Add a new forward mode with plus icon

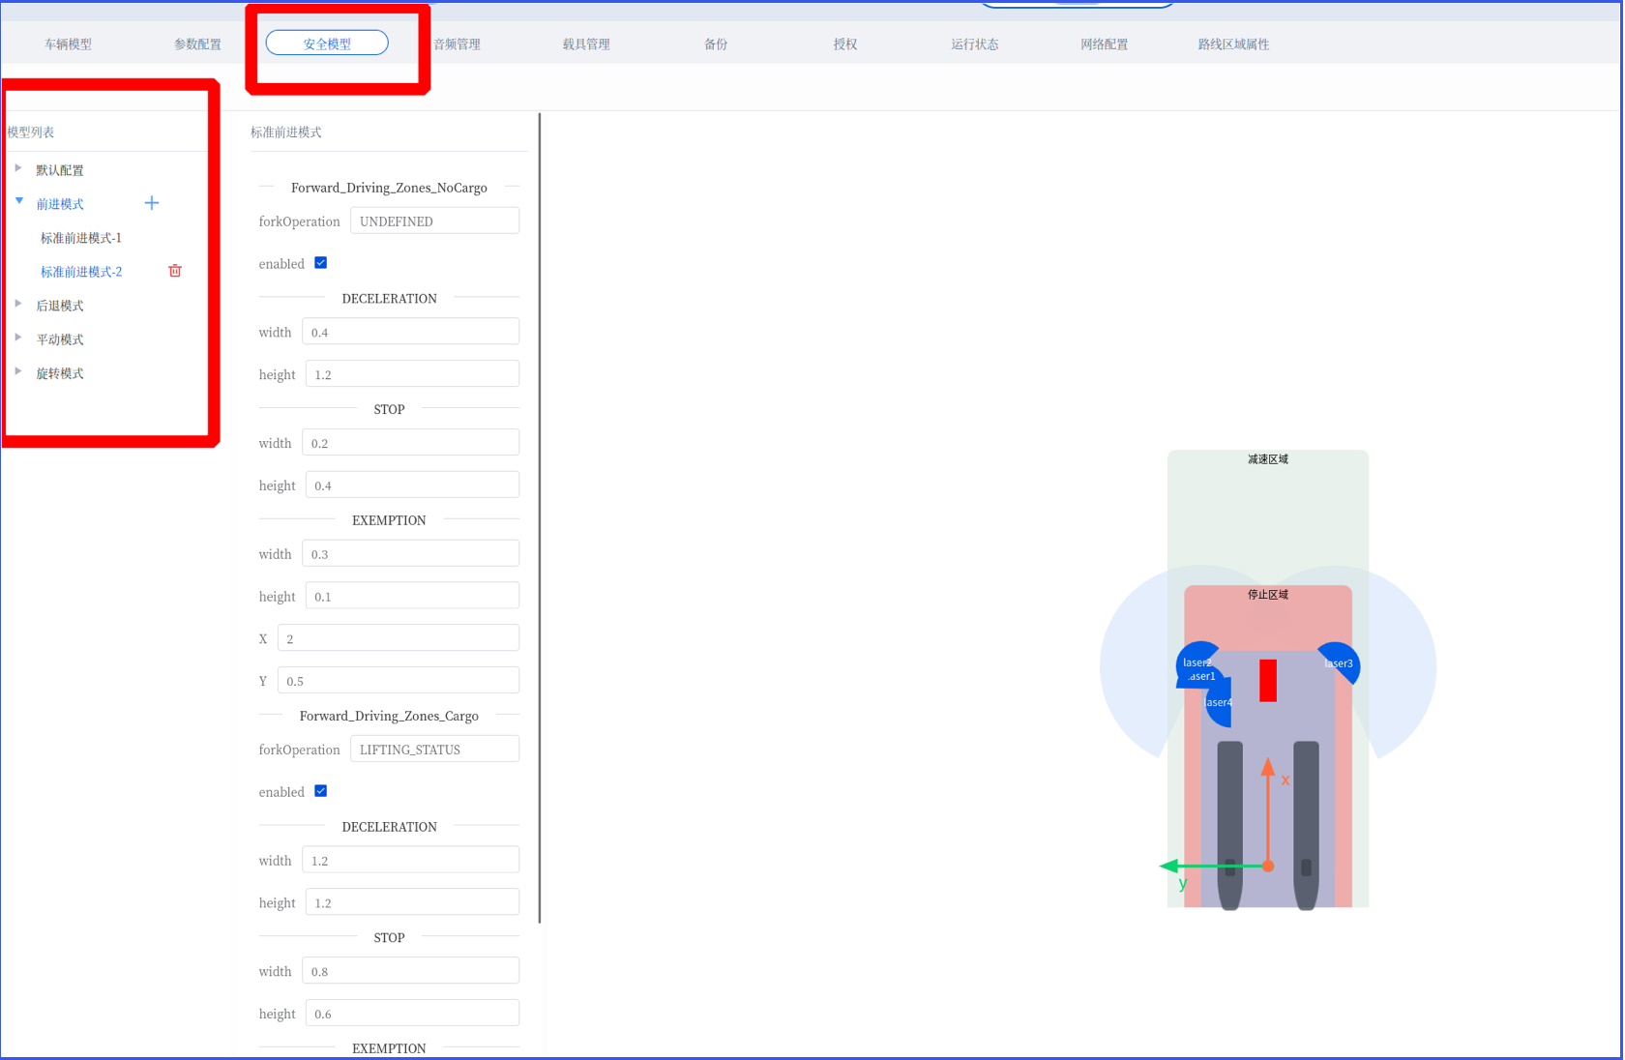point(152,203)
